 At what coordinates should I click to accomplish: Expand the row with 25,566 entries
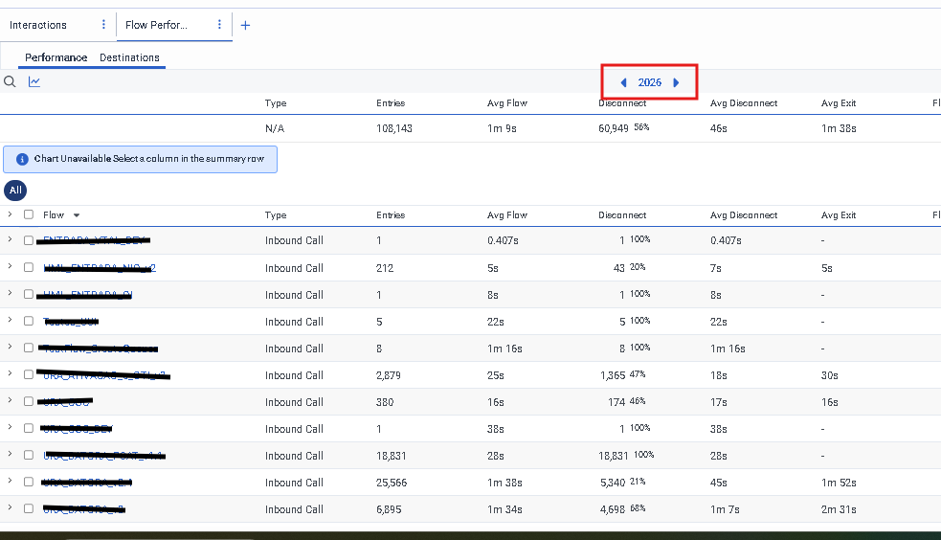pyautogui.click(x=10, y=482)
